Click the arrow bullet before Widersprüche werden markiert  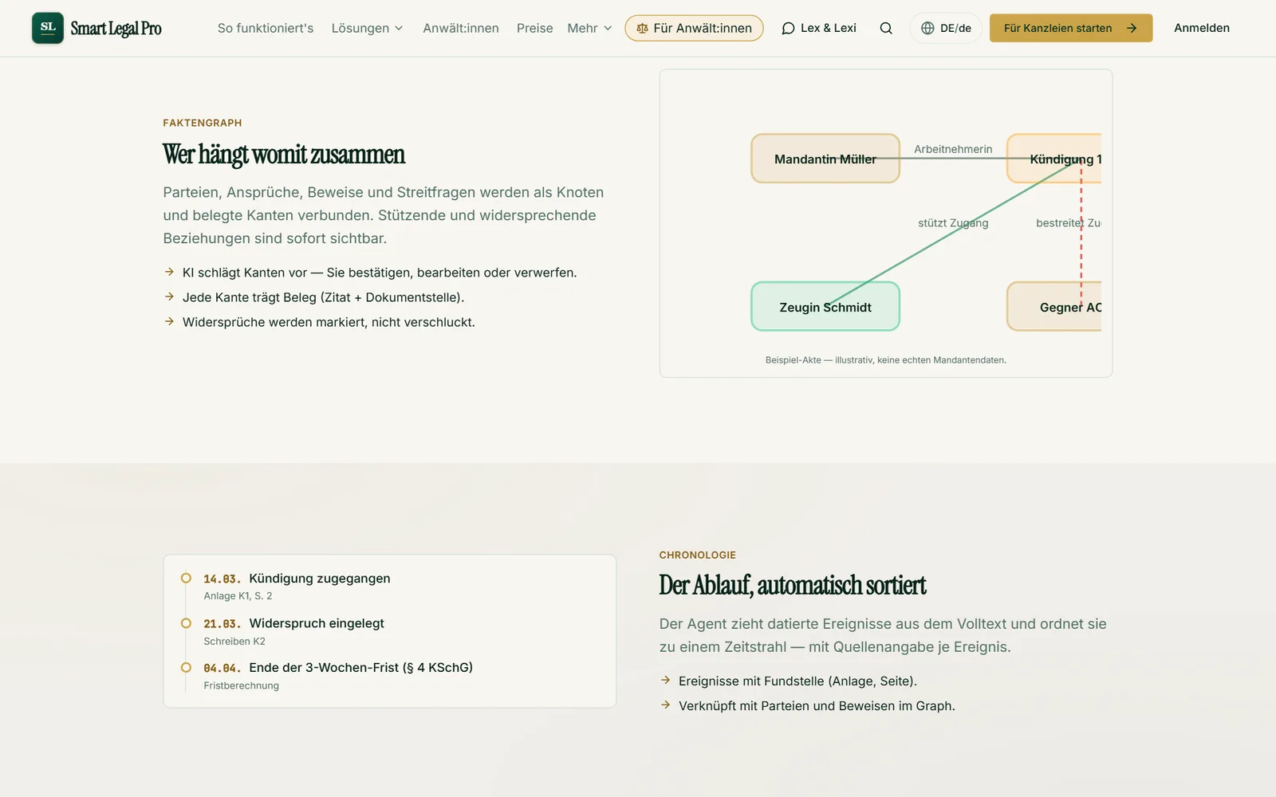click(x=169, y=321)
